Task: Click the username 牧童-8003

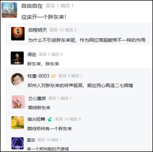Action: [x=38, y=76]
